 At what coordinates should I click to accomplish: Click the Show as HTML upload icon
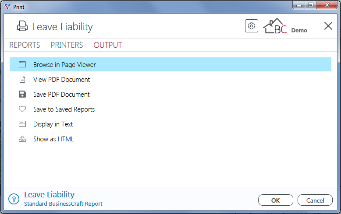coord(22,139)
